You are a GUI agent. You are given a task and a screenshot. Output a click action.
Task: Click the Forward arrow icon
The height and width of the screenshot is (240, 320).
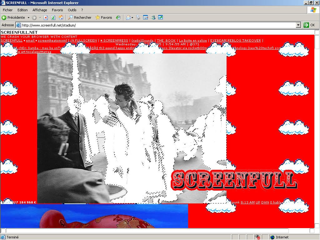[34, 17]
